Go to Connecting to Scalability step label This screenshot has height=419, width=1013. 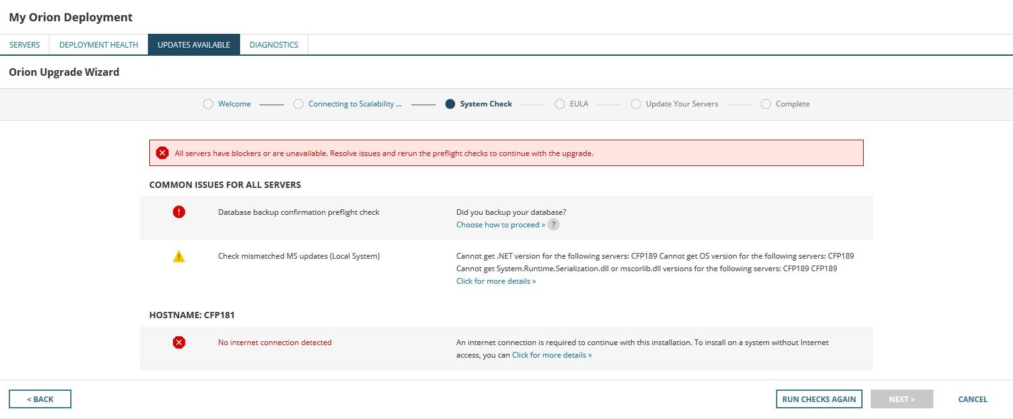click(x=355, y=104)
